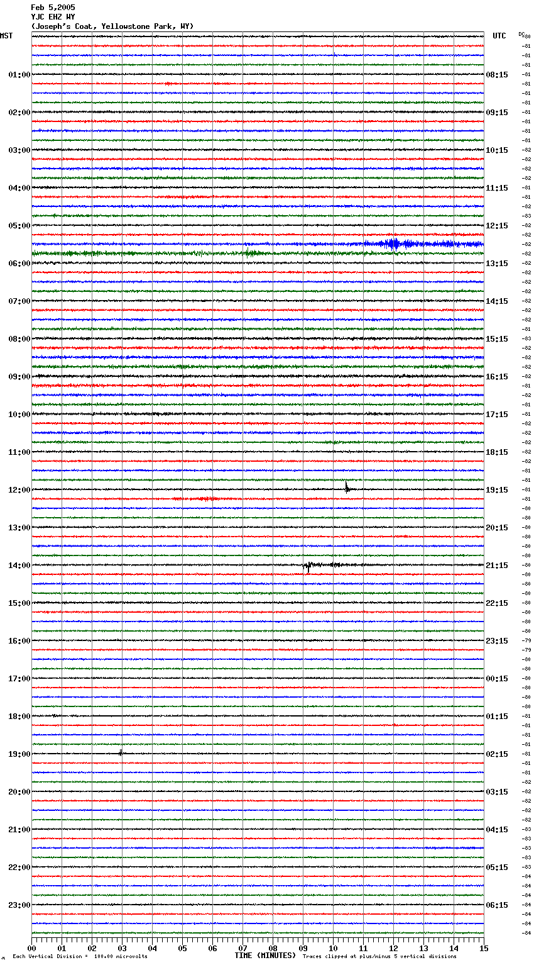Click the date heading Feb 5,2005
The width and height of the screenshot is (534, 965).
point(53,8)
